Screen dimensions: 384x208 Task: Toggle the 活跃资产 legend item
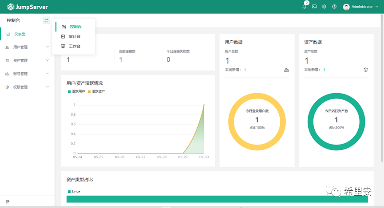[x=96, y=91]
